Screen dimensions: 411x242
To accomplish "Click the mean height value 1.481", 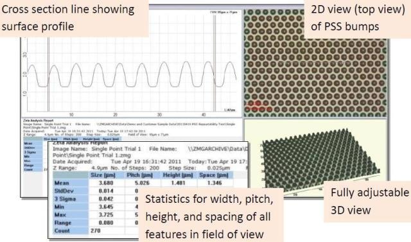I will [x=179, y=183].
